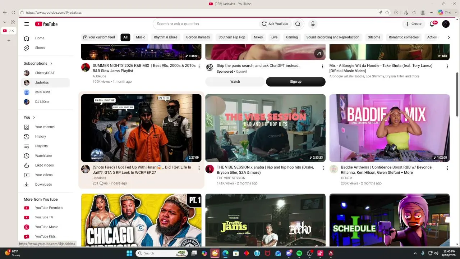Click the YouTube search input field
The width and height of the screenshot is (460, 259).
[x=207, y=24]
